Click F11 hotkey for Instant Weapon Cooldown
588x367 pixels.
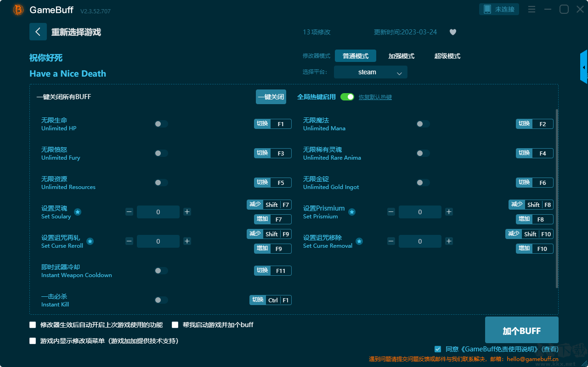273,271
